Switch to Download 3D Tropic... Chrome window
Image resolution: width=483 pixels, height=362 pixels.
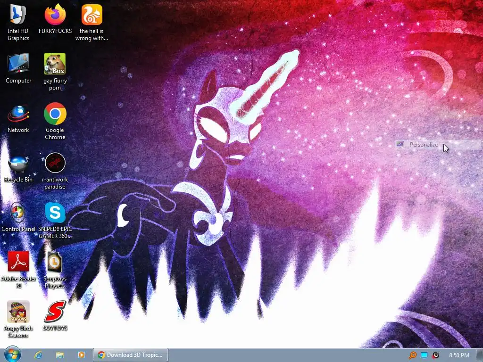click(131, 355)
